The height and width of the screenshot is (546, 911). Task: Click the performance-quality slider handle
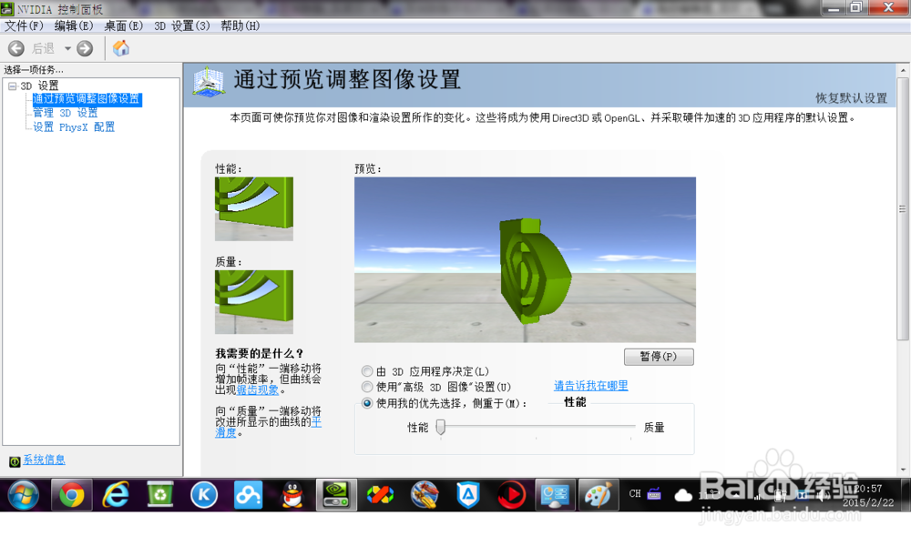[x=441, y=428]
